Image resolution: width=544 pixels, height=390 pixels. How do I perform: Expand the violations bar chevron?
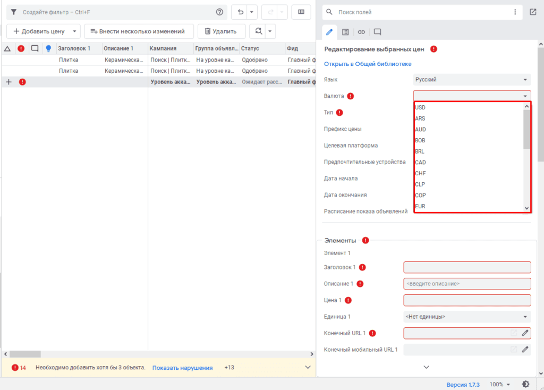pos(308,368)
